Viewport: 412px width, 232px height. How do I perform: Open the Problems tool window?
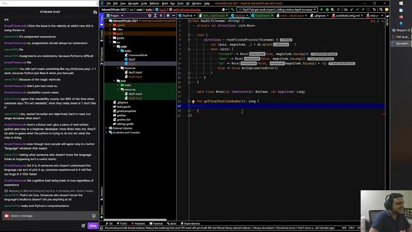click(x=138, y=224)
